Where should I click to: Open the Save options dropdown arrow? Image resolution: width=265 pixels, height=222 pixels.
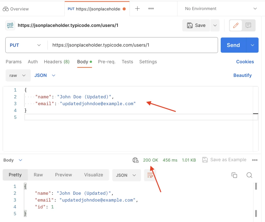point(215,25)
